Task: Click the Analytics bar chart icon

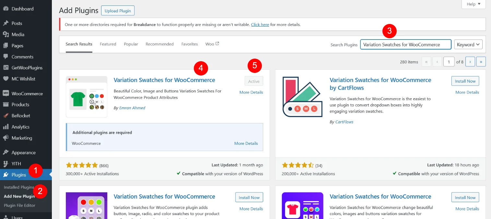Action: click(x=6, y=127)
